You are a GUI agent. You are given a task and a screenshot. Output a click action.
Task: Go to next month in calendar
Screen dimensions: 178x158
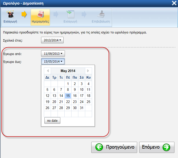[x=88, y=71]
